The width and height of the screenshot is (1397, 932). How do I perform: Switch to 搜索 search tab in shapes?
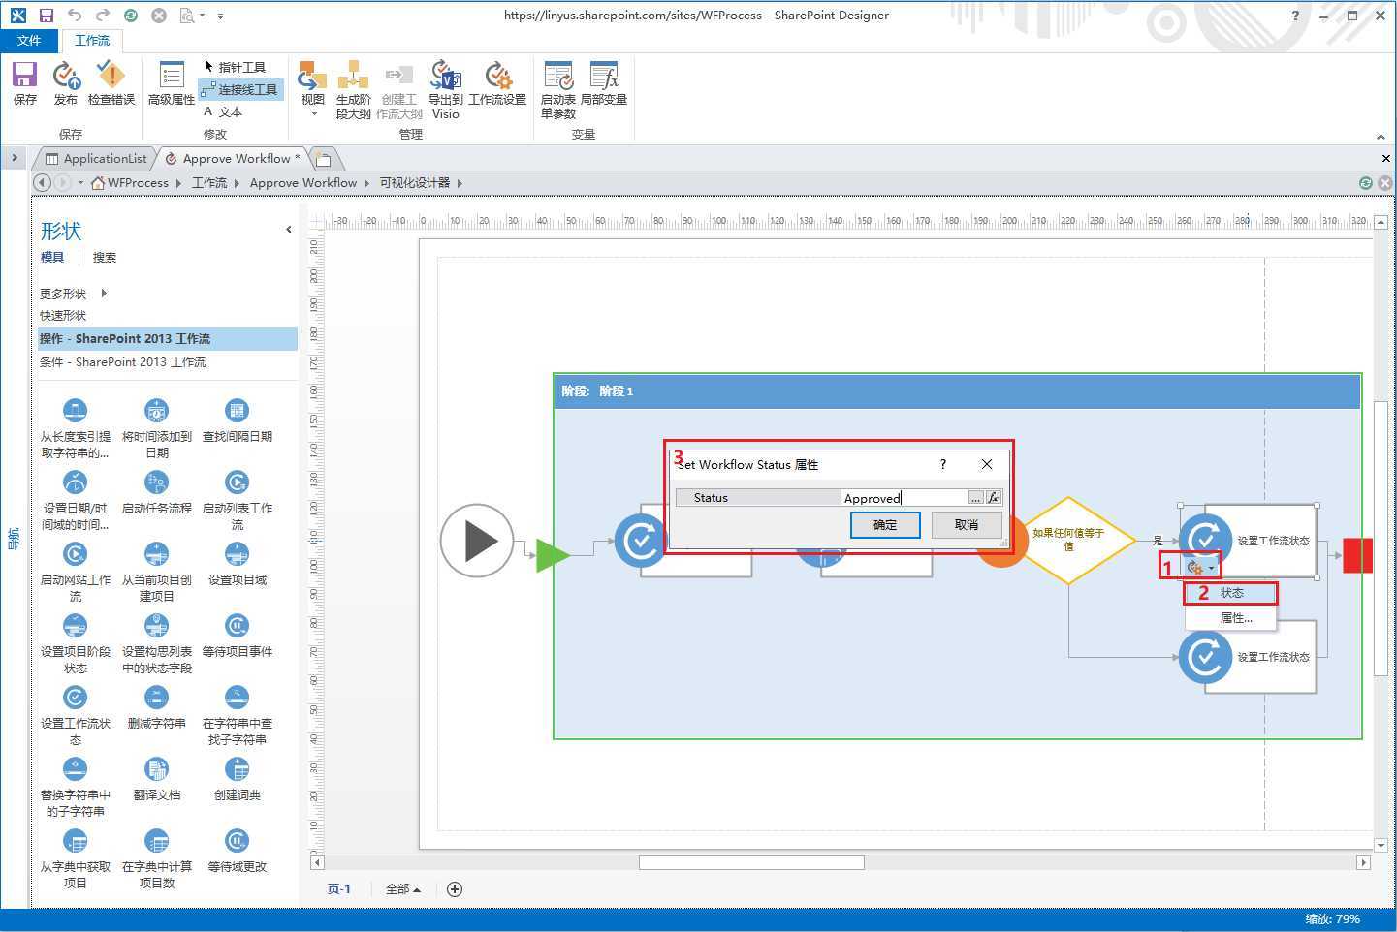pos(105,257)
